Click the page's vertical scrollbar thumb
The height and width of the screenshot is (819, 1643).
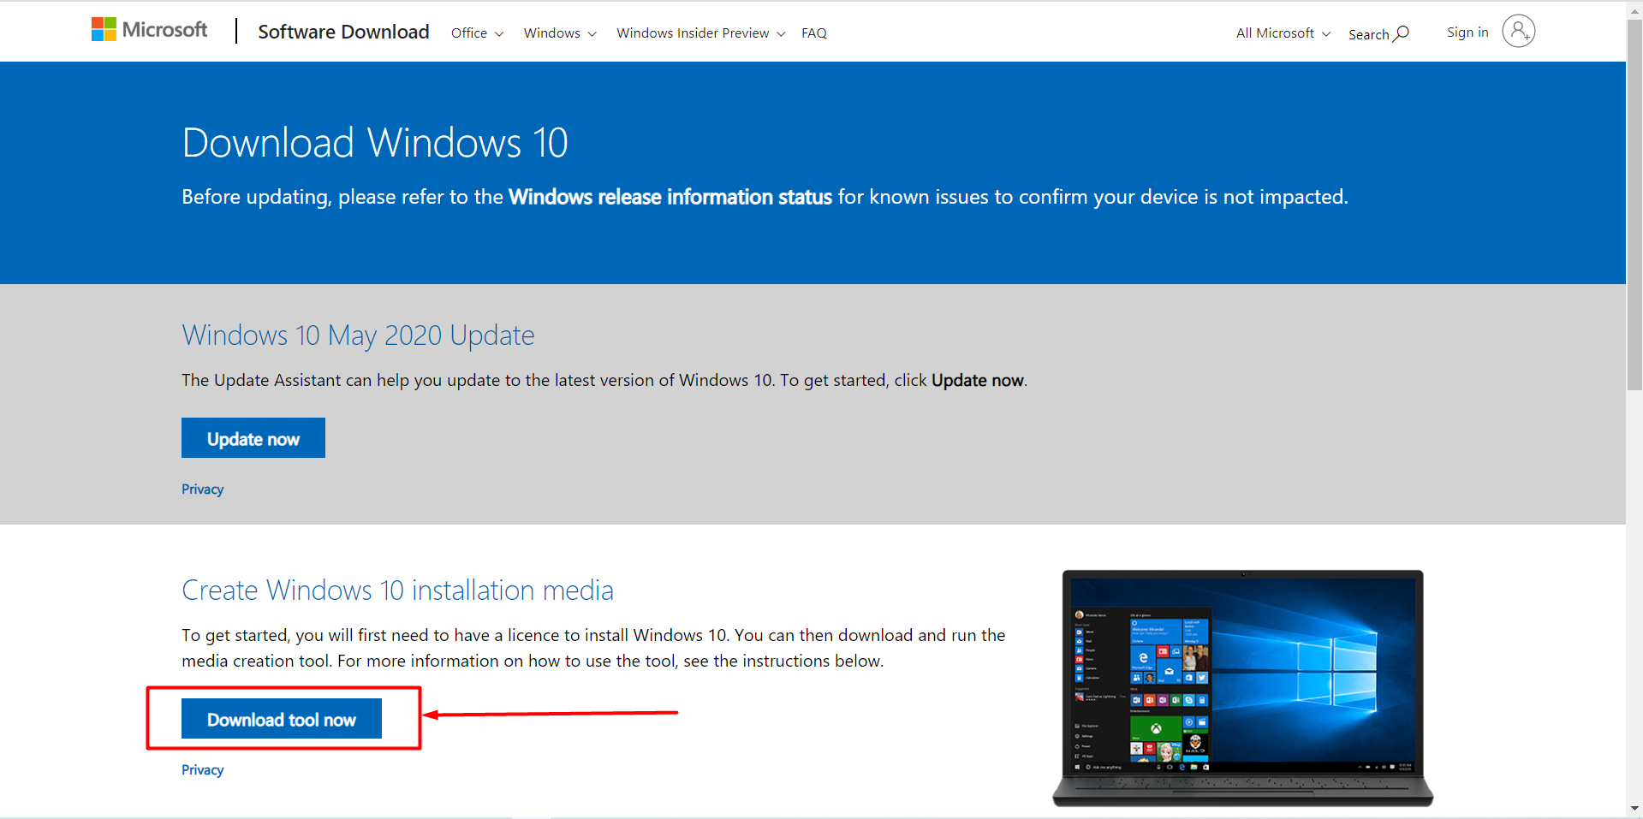point(1634,205)
